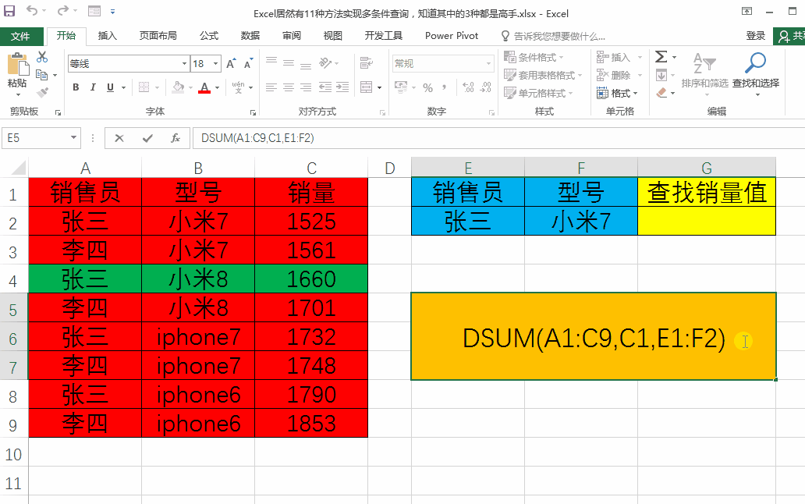Increase decimal places
The width and height of the screenshot is (805, 504).
click(468, 87)
